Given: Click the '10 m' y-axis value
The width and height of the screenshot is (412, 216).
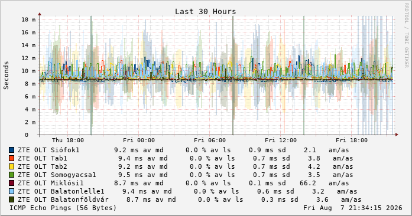Looking at the screenshot, I should pyautogui.click(x=28, y=71).
